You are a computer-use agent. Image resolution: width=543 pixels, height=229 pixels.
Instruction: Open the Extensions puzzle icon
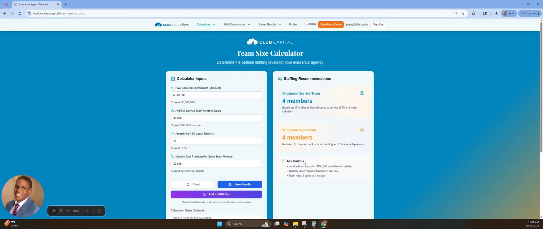coord(474,13)
